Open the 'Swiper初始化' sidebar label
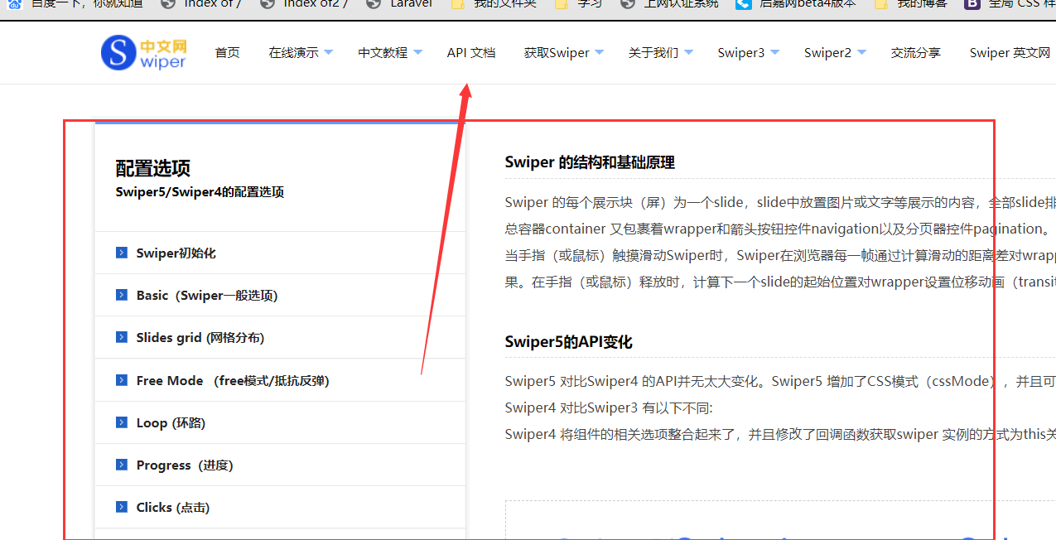Viewport: 1056px width, 540px height. [176, 253]
